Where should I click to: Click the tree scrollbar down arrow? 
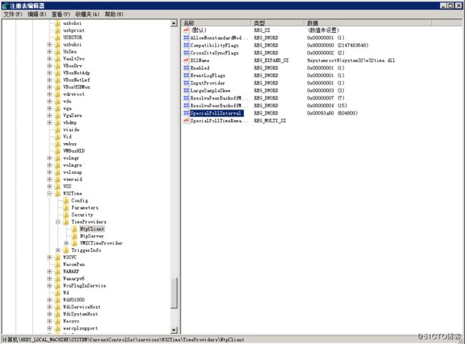(x=174, y=330)
